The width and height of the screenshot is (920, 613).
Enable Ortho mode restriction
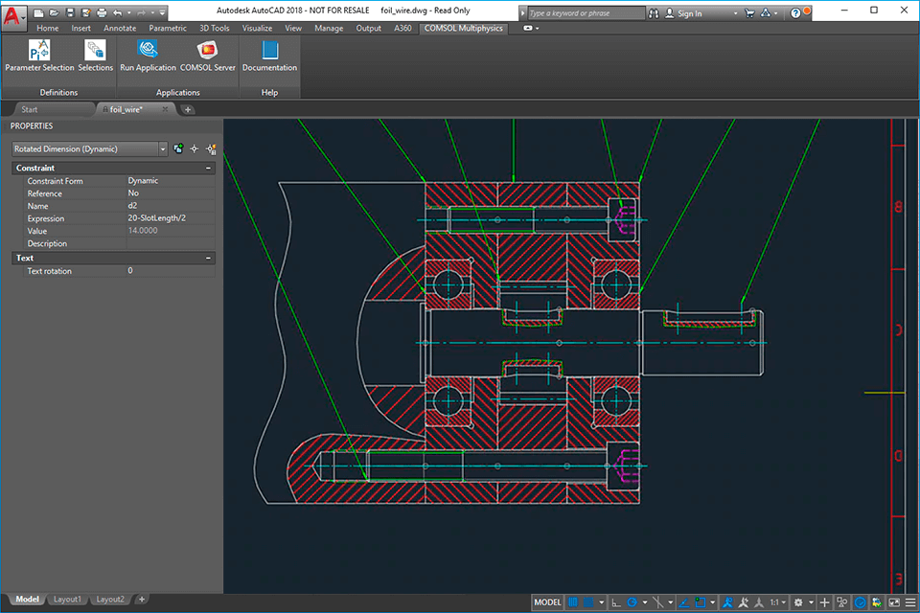pos(614,602)
